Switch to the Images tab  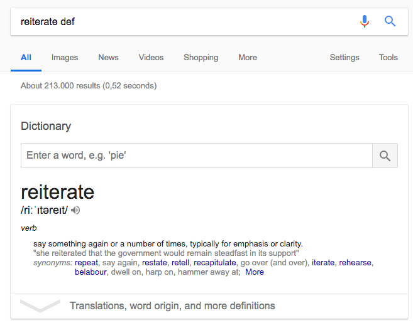coord(65,58)
